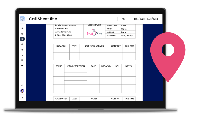Viewport: 198px width, 115px height.
Task: Click the user profile avatar
Action: (x=22, y=91)
